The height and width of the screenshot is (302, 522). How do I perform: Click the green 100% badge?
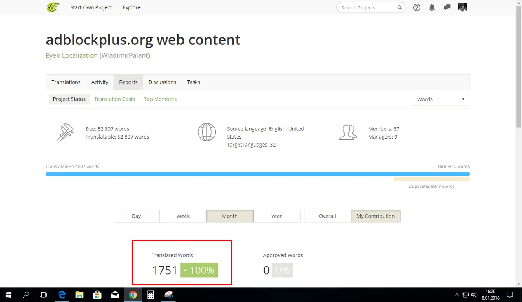click(x=199, y=270)
